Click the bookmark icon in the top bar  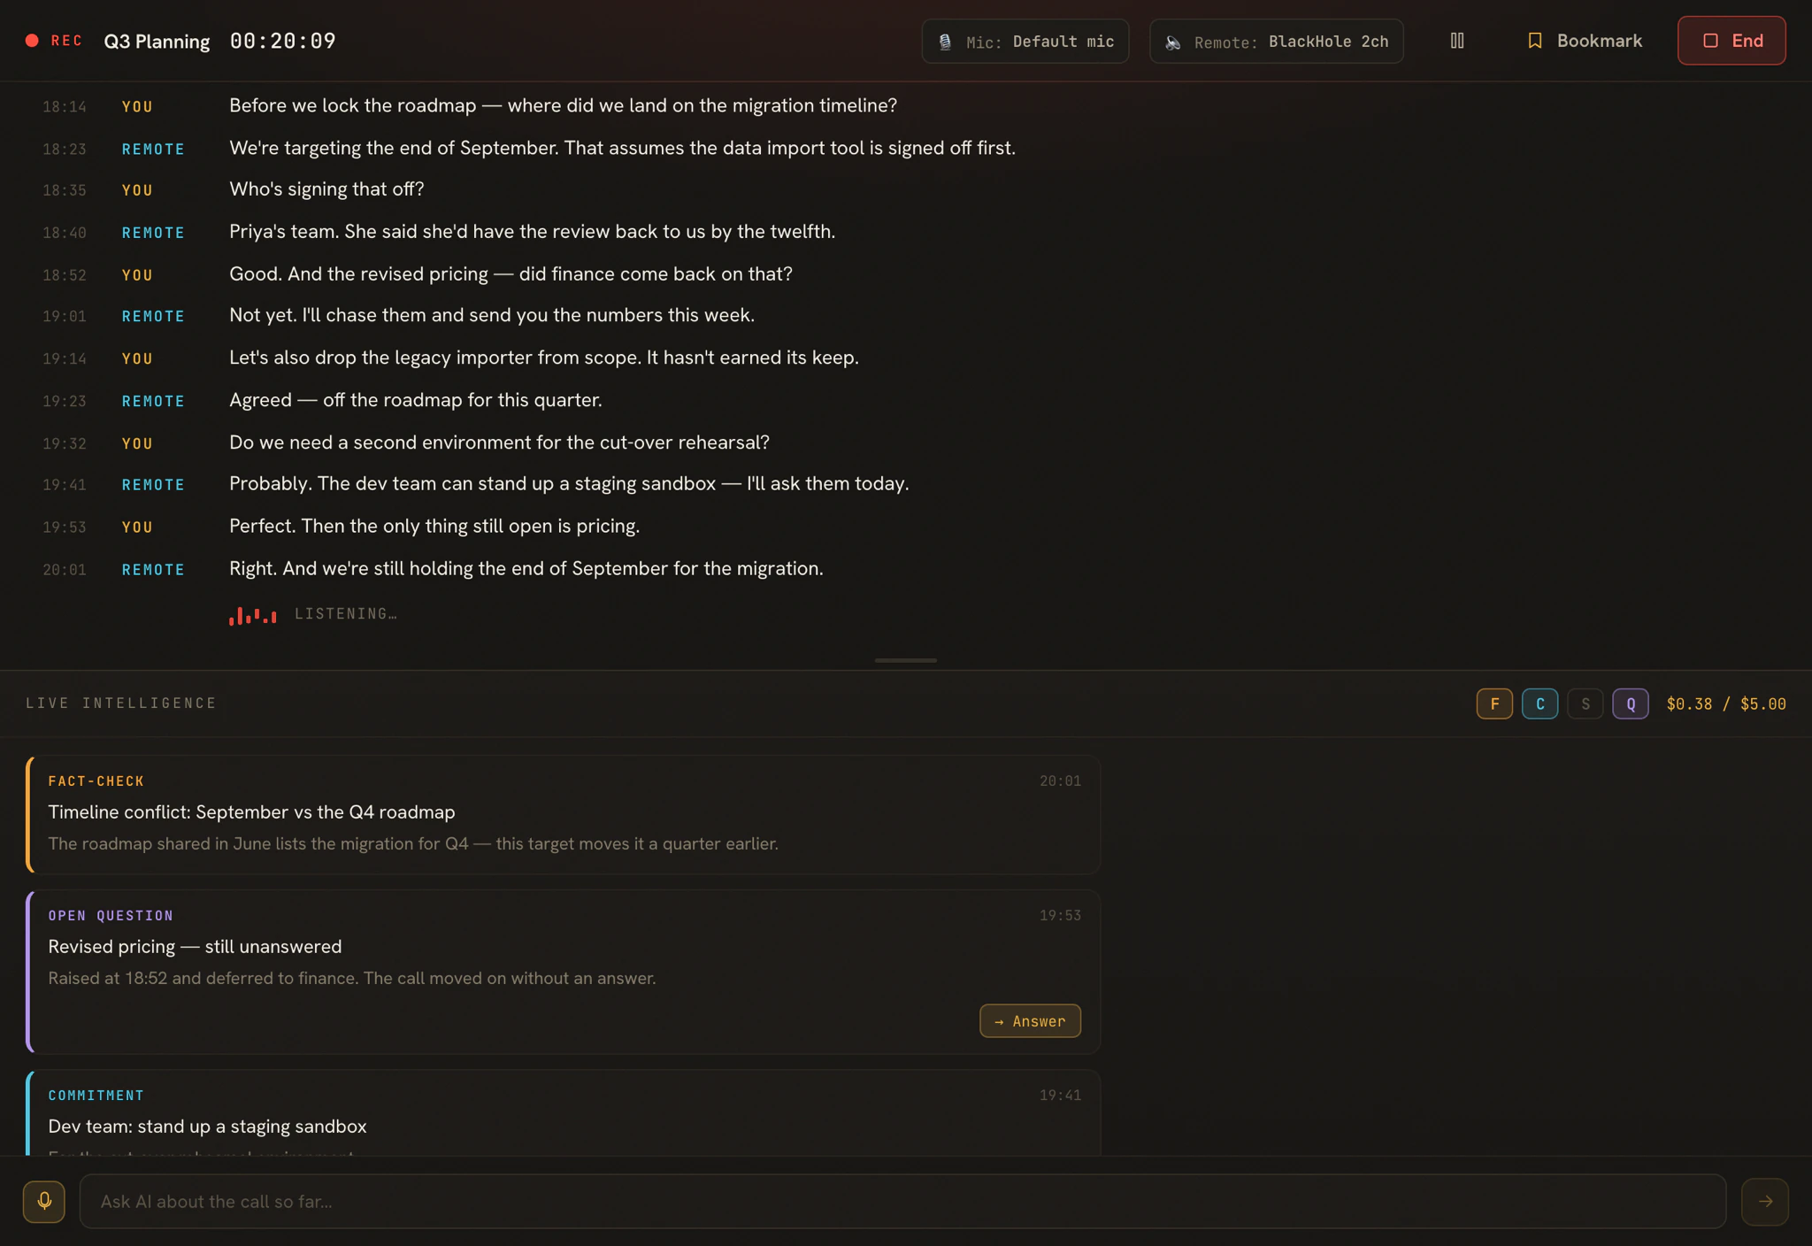point(1535,41)
